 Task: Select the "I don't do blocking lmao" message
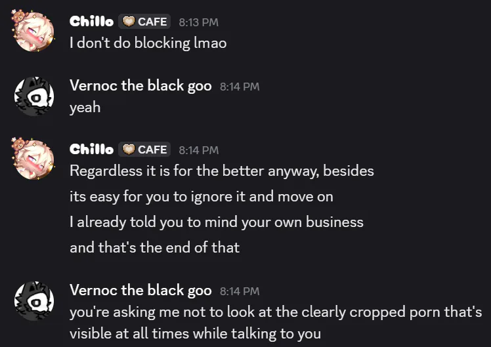click(x=148, y=43)
